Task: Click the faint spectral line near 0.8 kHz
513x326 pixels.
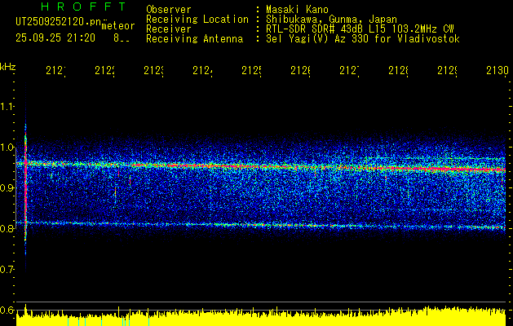Action: click(x=262, y=225)
